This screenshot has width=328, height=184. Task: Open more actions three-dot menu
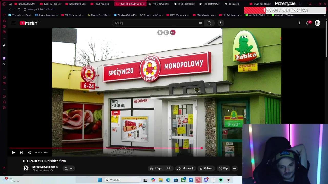pyautogui.click(x=235, y=168)
